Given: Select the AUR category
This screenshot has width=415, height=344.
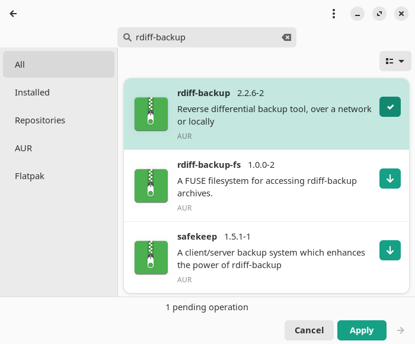Looking at the screenshot, I should click(59, 148).
